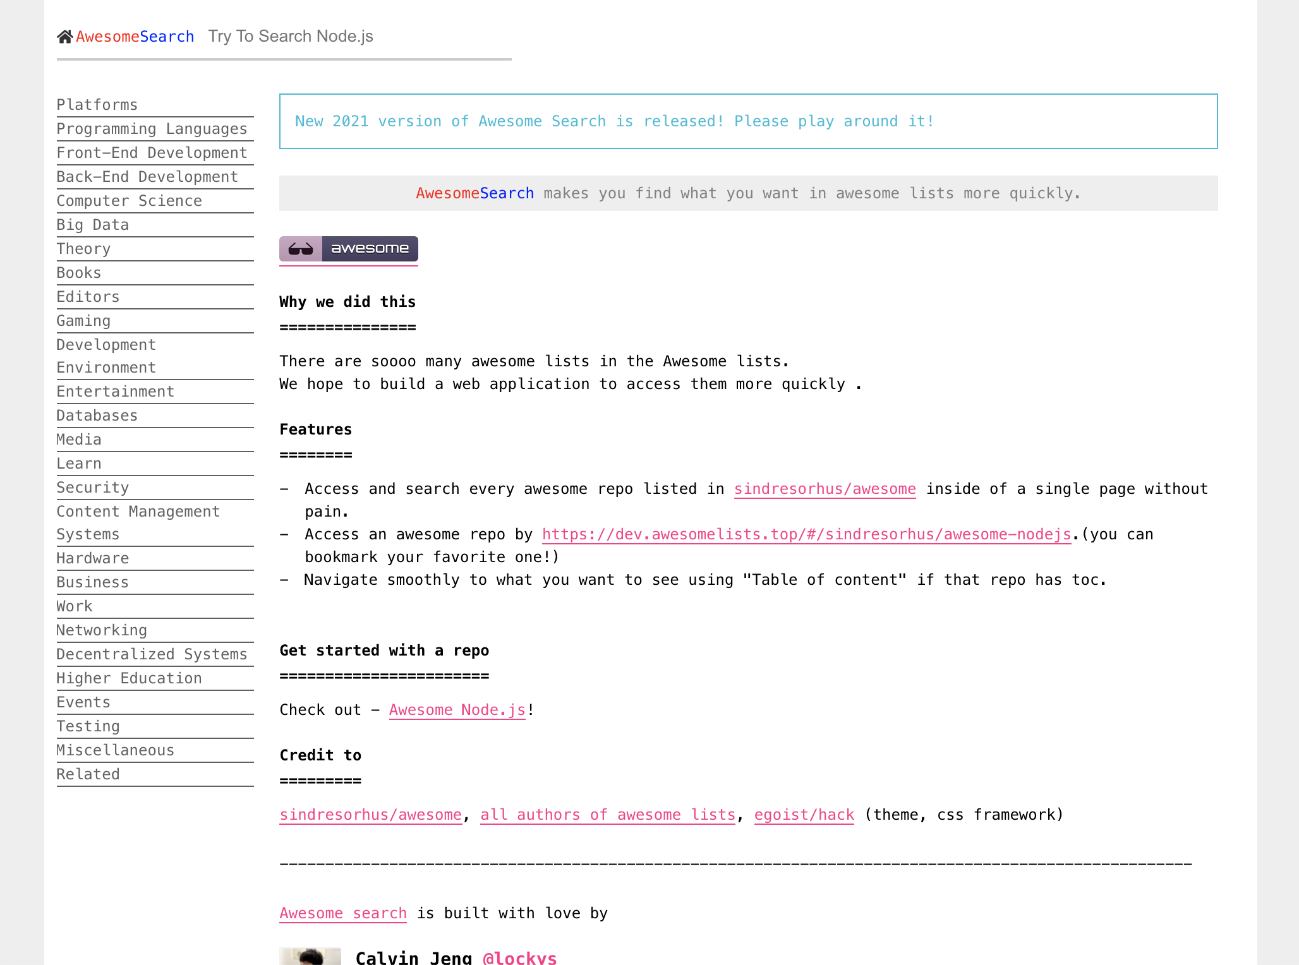This screenshot has width=1299, height=965.
Task: Open the Awesome Node.js link
Action: tap(457, 710)
